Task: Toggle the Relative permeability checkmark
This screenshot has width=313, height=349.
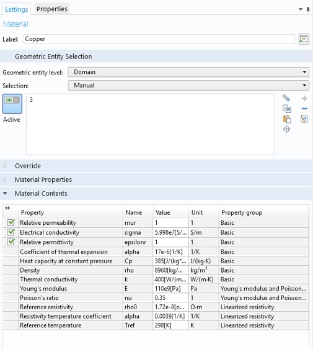Action: pos(11,222)
